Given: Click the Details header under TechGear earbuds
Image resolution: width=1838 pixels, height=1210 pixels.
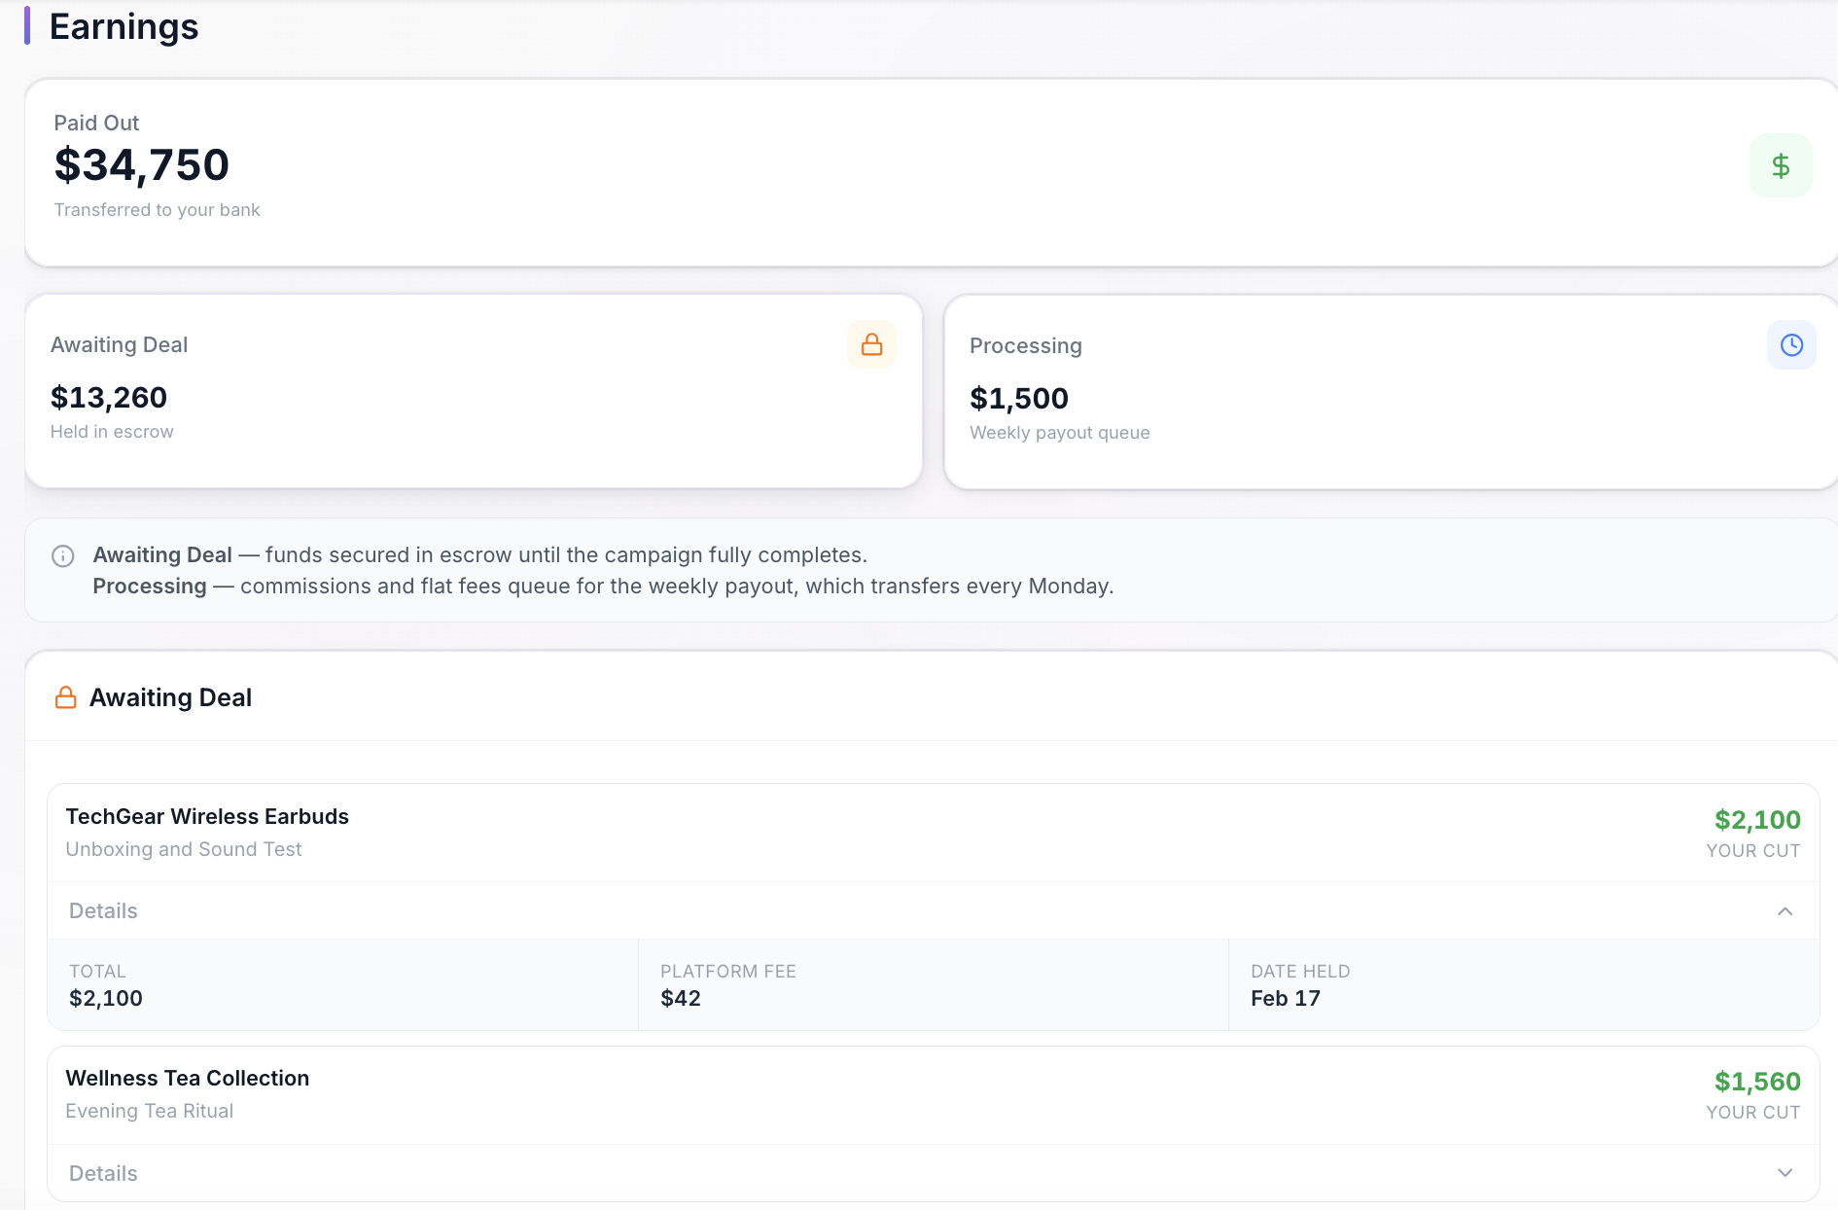Looking at the screenshot, I should (102, 911).
